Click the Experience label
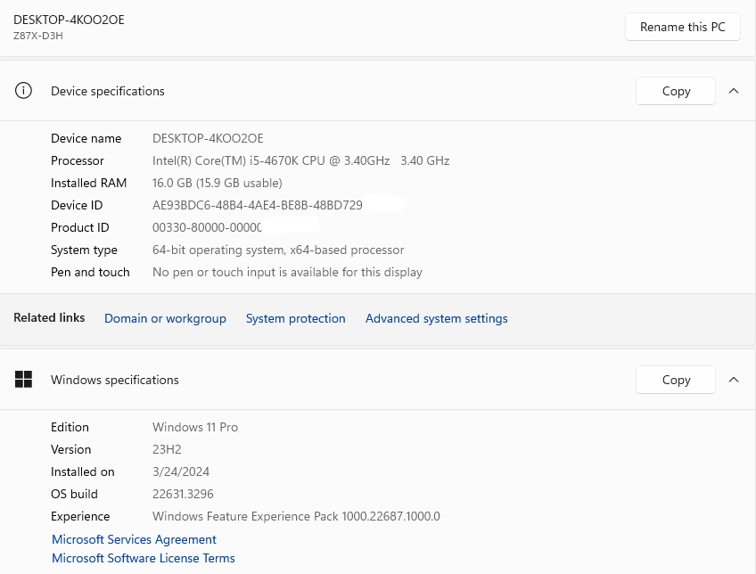The image size is (756, 574). coord(80,517)
